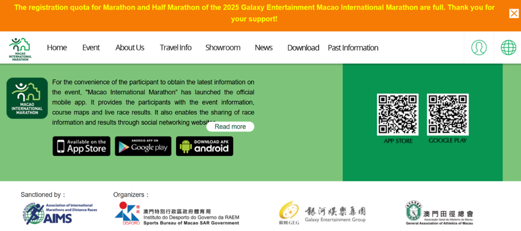The height and width of the screenshot is (231, 521).
Task: Open the user account profile icon
Action: tap(479, 48)
